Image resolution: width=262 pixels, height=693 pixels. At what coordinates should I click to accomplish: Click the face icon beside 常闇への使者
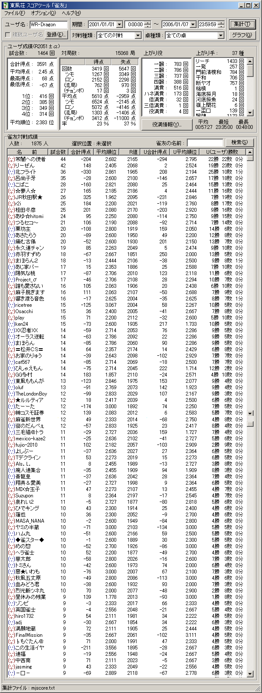tap(11, 159)
